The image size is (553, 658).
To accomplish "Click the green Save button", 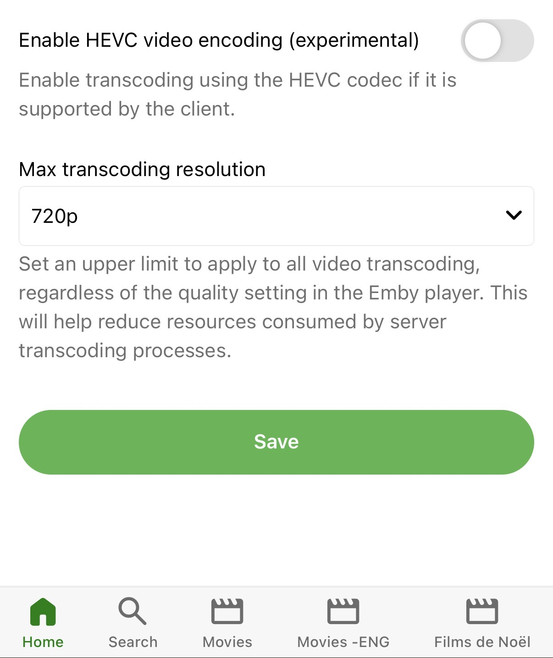I will pos(276,442).
